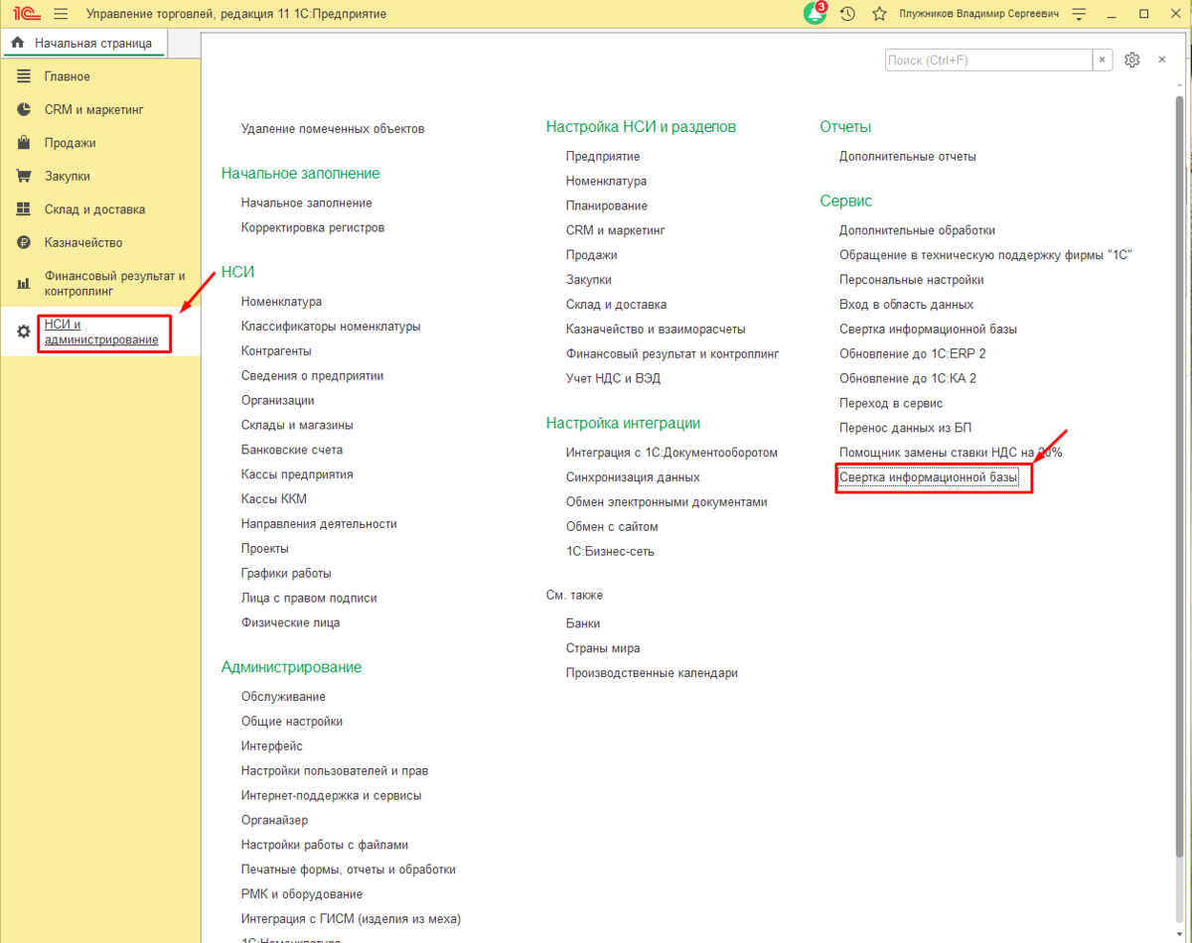Click the Главное section icon
1192x943 pixels.
click(24, 76)
